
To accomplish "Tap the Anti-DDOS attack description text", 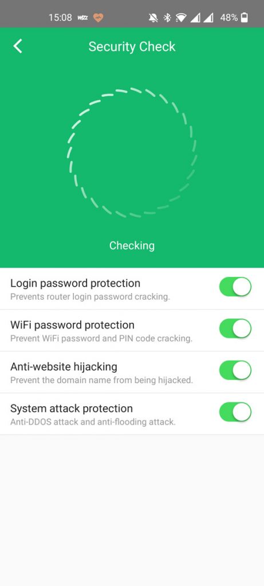I will 93,422.
